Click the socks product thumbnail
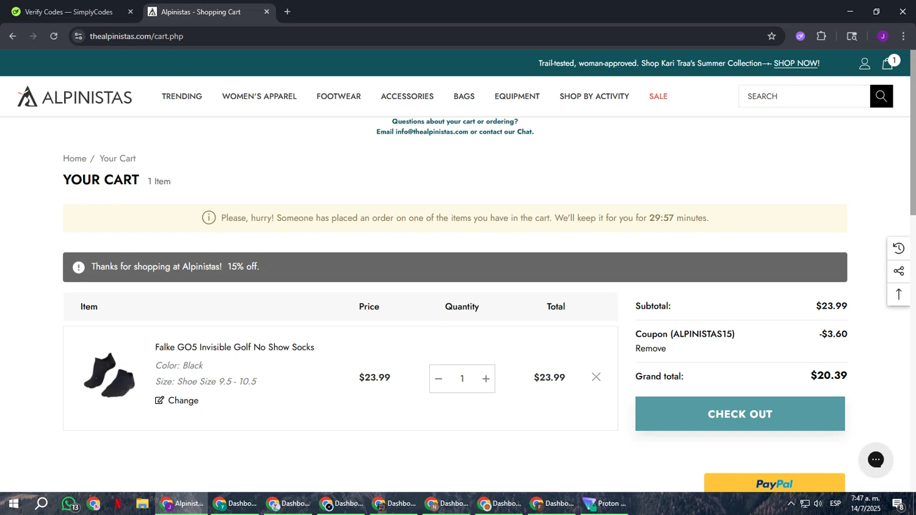Image resolution: width=916 pixels, height=515 pixels. pyautogui.click(x=109, y=375)
